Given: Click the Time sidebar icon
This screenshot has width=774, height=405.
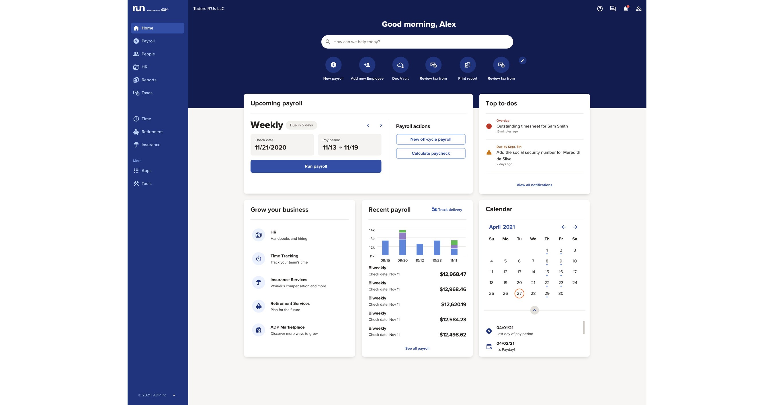Looking at the screenshot, I should coord(136,119).
